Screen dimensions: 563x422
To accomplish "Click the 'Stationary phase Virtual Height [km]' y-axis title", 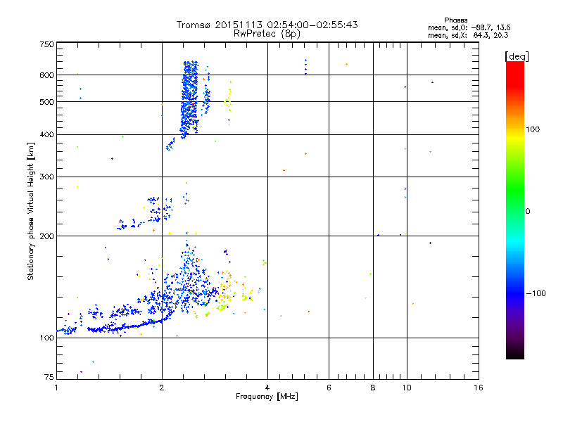I will (x=31, y=212).
